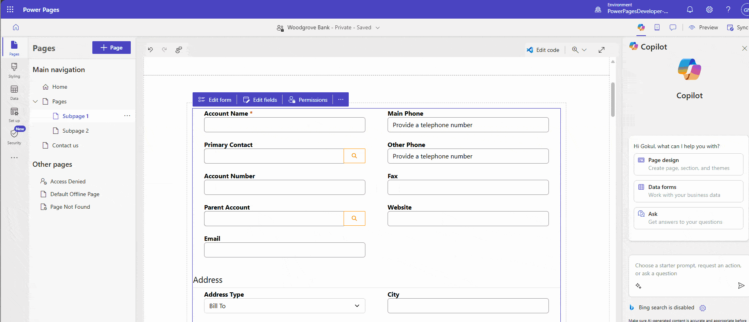This screenshot has height=322, width=749.
Task: Expand the zoom level dropdown
Action: tap(584, 50)
